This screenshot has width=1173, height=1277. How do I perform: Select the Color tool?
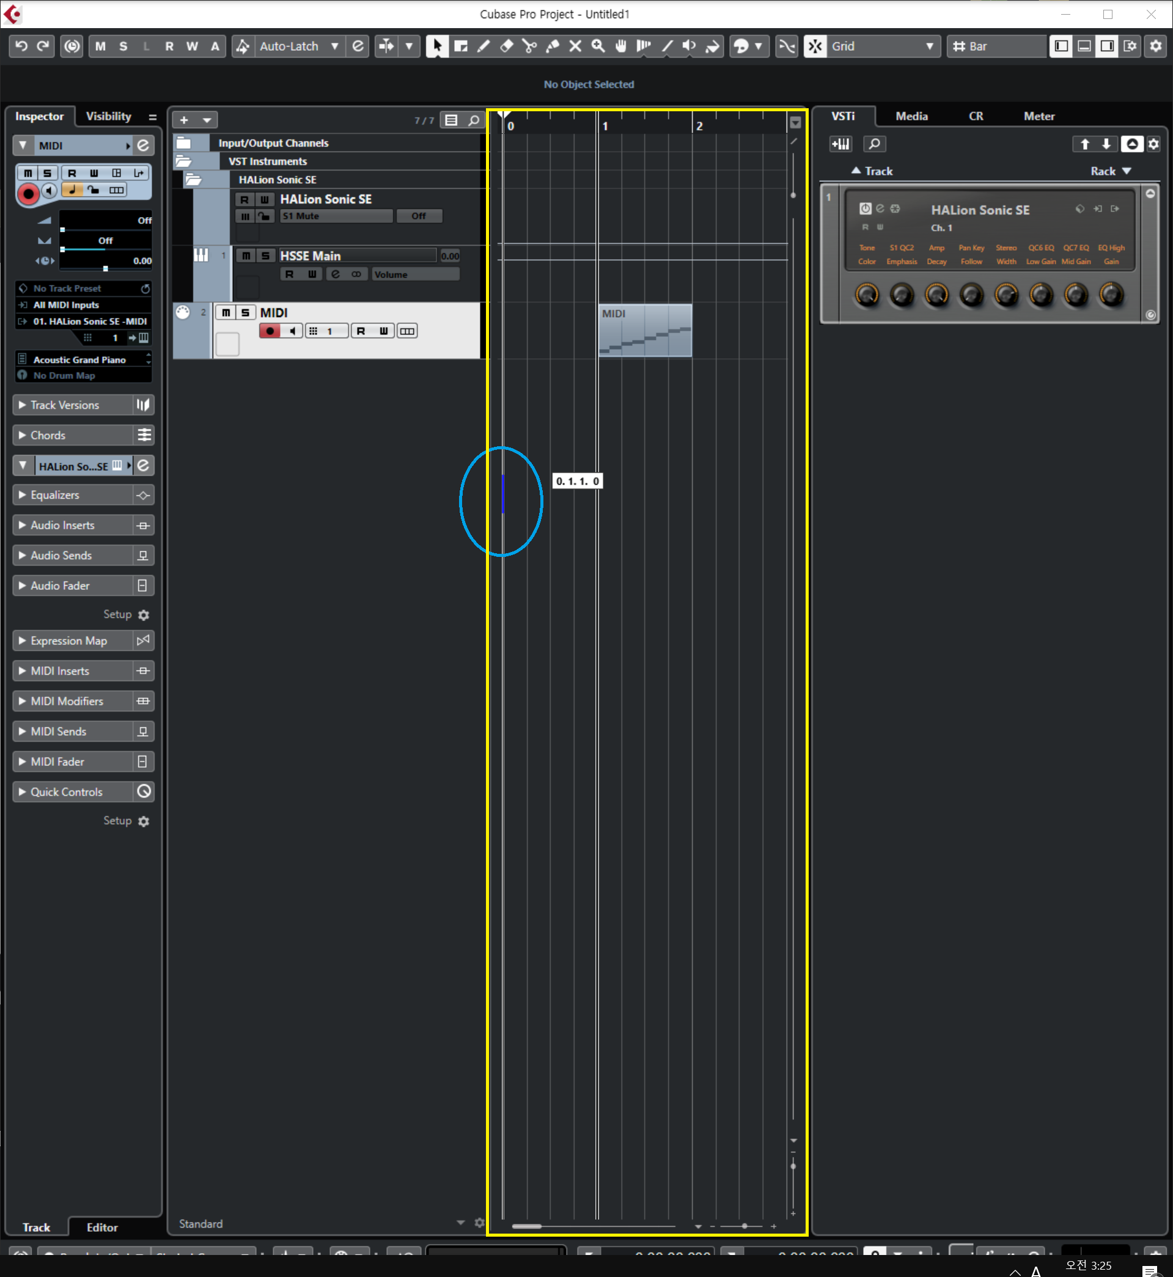(x=712, y=46)
